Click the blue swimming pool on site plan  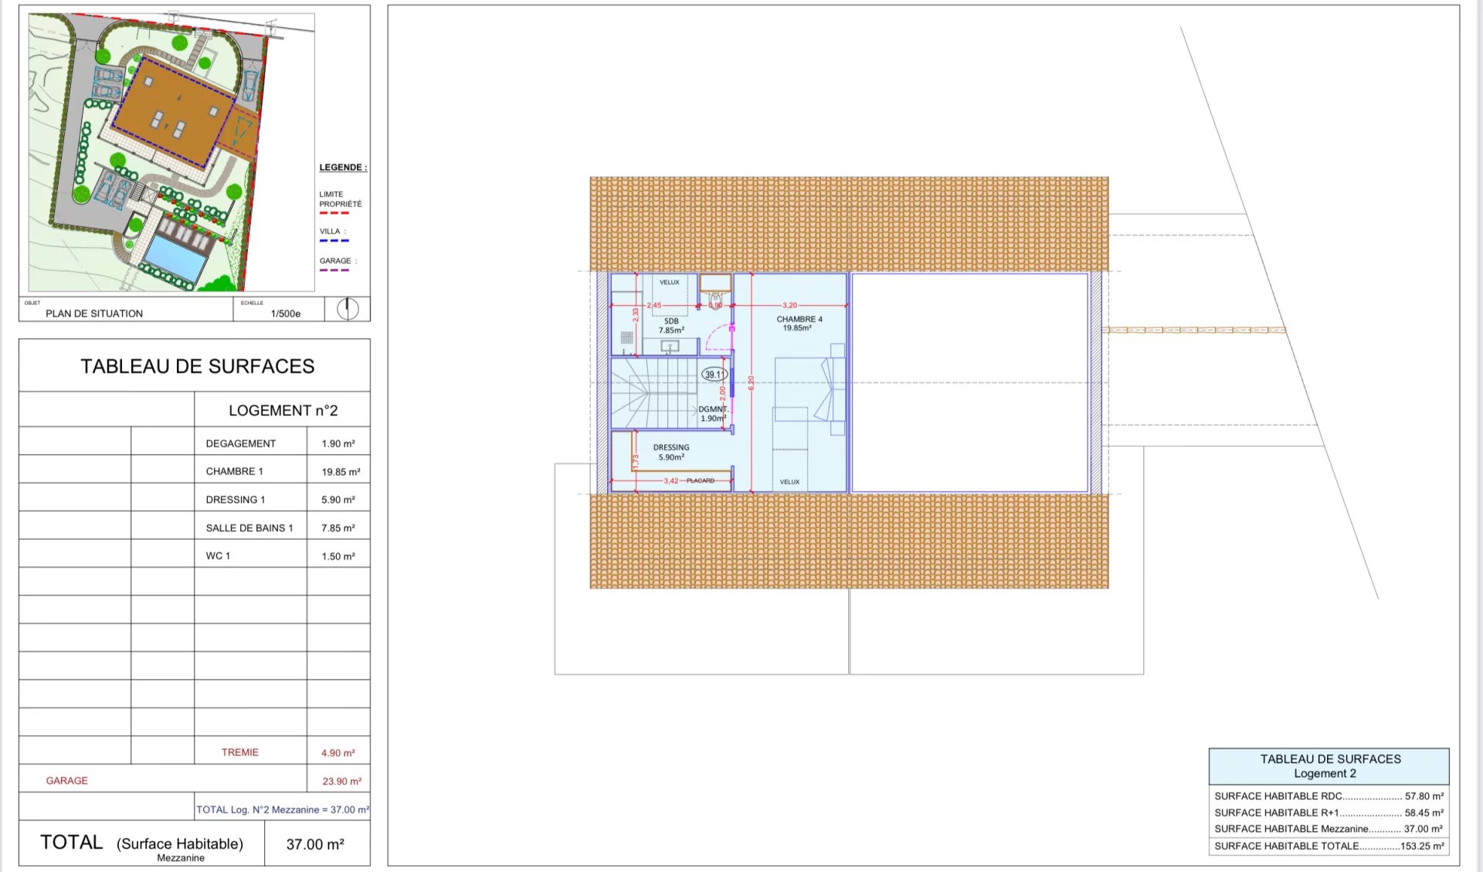point(175,257)
